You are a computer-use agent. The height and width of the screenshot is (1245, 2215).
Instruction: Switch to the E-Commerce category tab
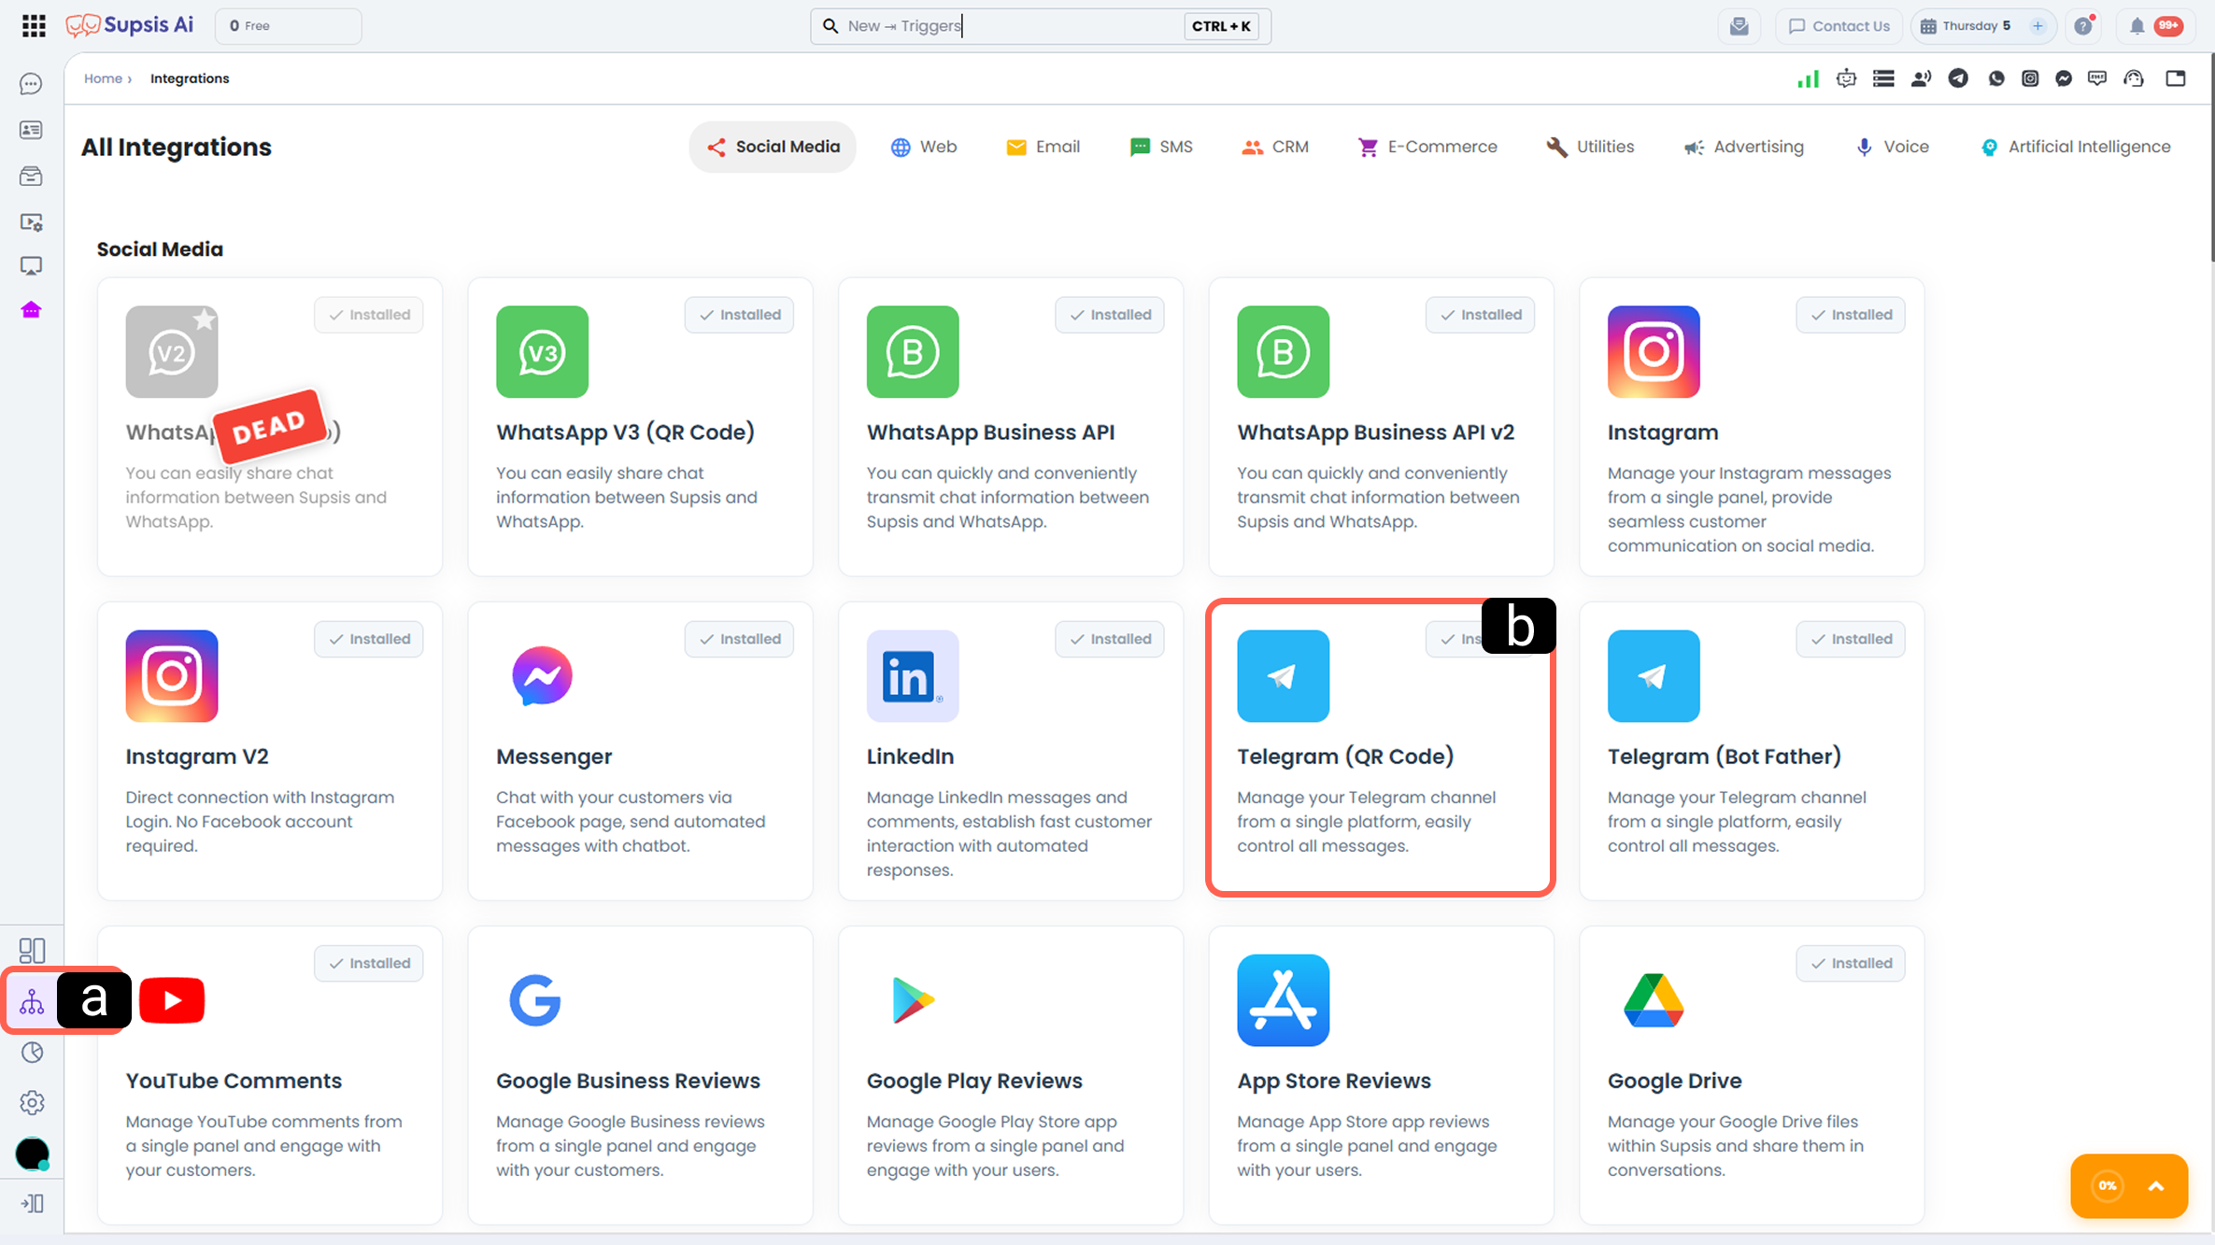1427,147
